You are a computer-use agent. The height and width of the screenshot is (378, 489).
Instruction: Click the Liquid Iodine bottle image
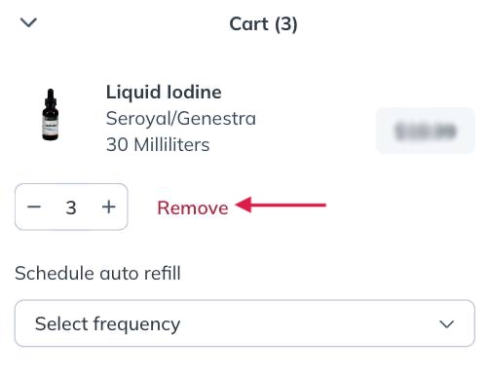point(51,114)
